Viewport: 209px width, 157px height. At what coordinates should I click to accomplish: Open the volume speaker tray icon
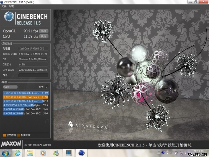[186, 153]
